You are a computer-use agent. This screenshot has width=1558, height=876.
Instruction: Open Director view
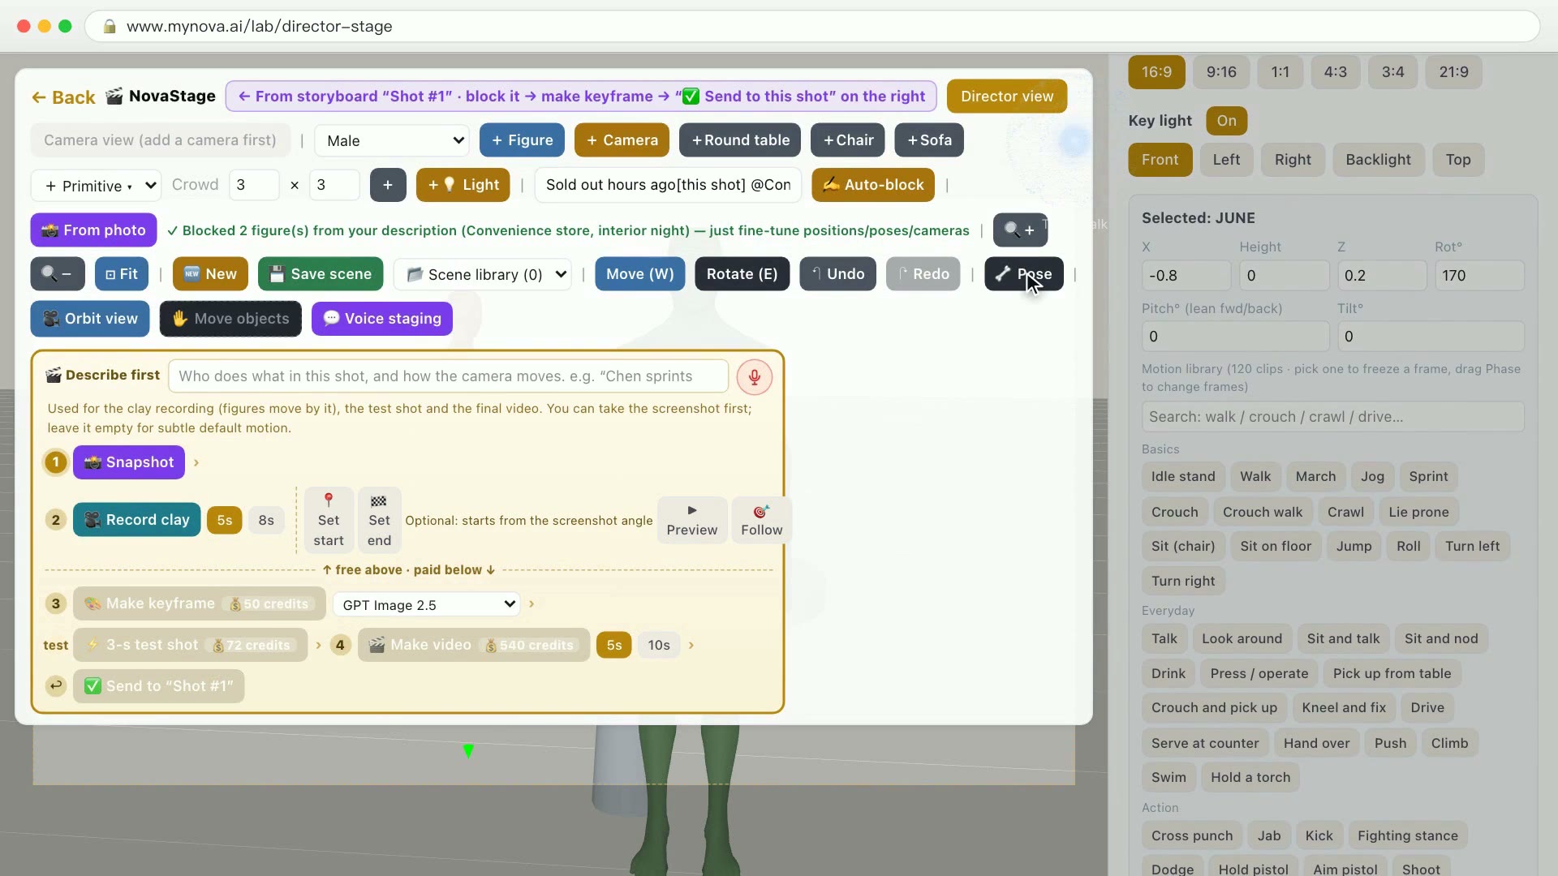click(1007, 97)
